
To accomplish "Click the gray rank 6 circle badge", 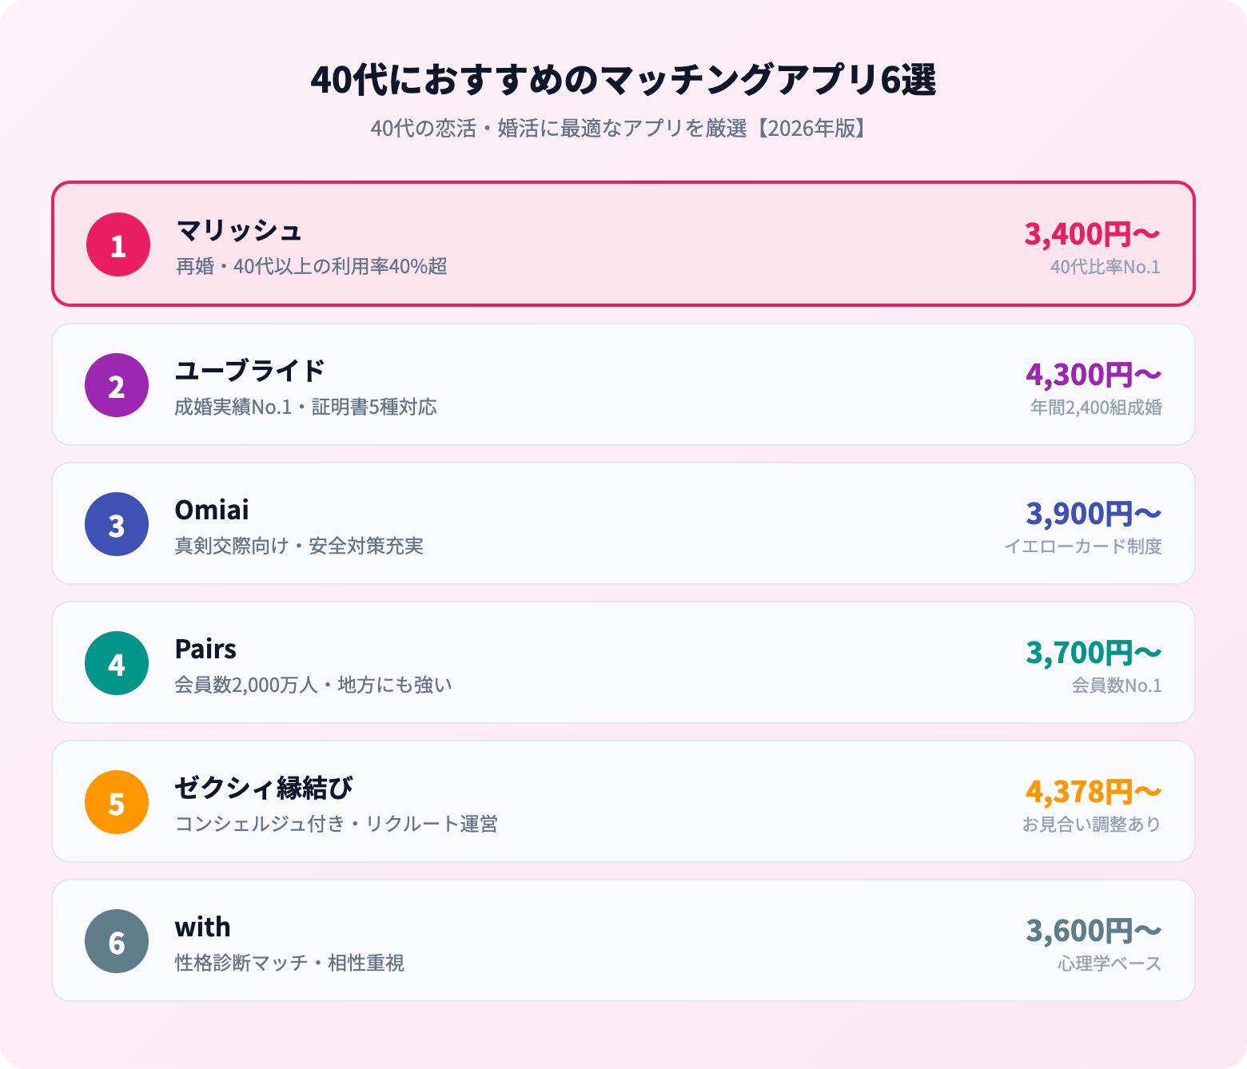I will pyautogui.click(x=117, y=941).
